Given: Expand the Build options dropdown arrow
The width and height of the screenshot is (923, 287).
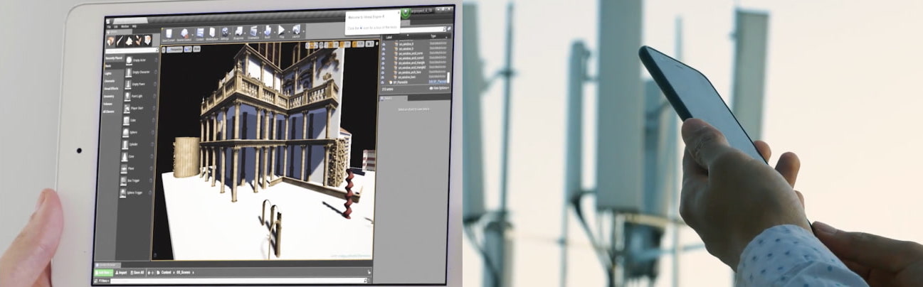Looking at the screenshot, I should coord(275,32).
